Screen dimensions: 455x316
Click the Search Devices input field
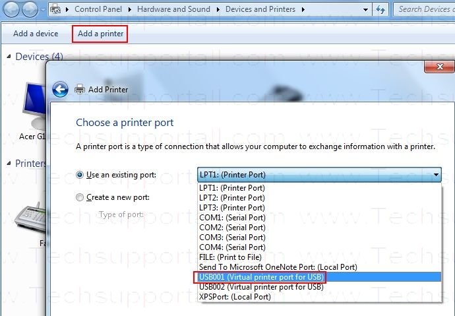point(425,10)
